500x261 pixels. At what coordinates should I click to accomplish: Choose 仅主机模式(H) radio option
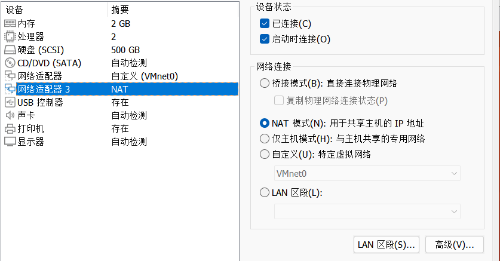(265, 139)
